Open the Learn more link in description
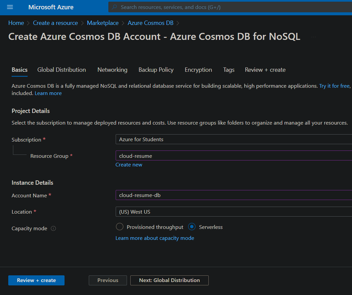The image size is (352, 295). tap(48, 93)
